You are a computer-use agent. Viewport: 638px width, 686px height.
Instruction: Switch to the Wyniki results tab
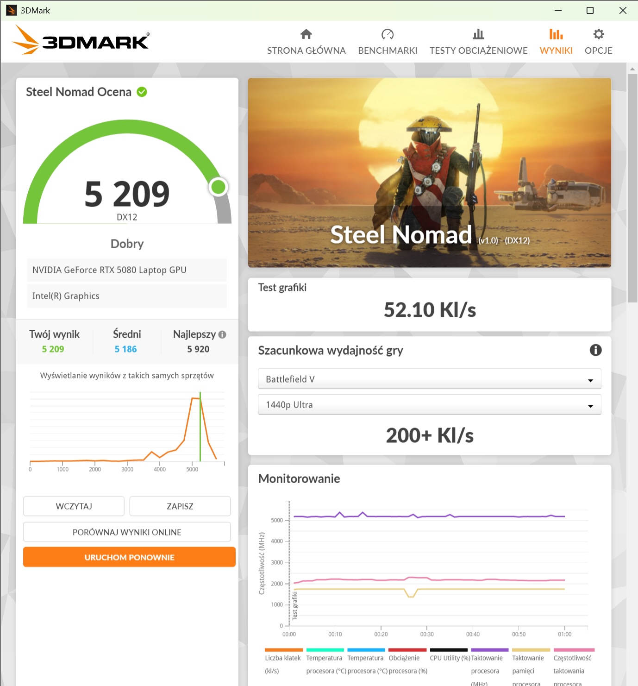pyautogui.click(x=556, y=42)
